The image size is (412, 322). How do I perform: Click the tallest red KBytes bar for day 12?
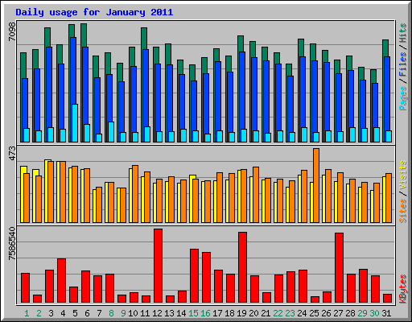point(158,266)
